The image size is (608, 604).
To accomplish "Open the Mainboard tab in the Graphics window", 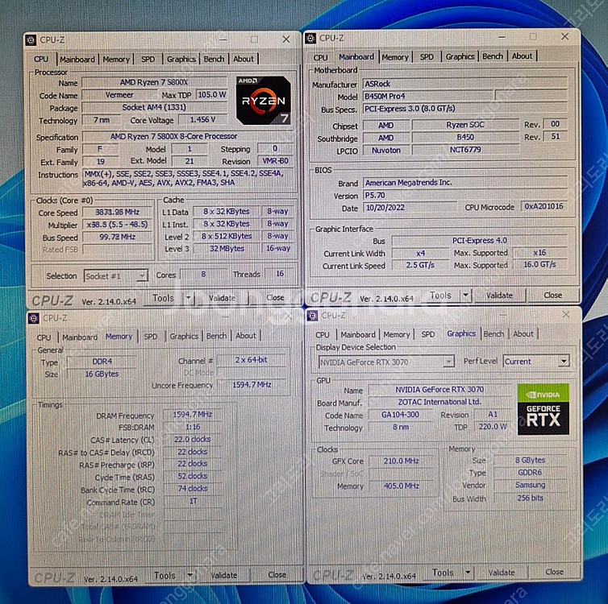I will click(x=358, y=334).
